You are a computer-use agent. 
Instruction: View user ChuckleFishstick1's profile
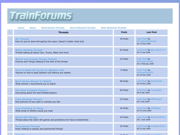(x=147, y=41)
